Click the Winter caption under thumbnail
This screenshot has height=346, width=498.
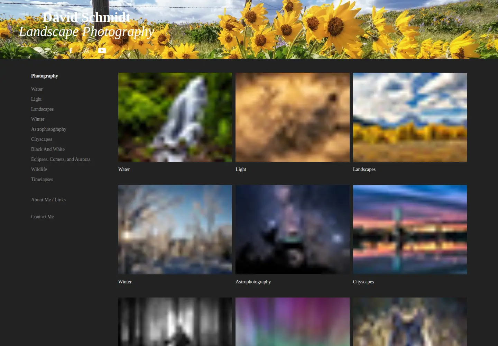[x=125, y=282]
